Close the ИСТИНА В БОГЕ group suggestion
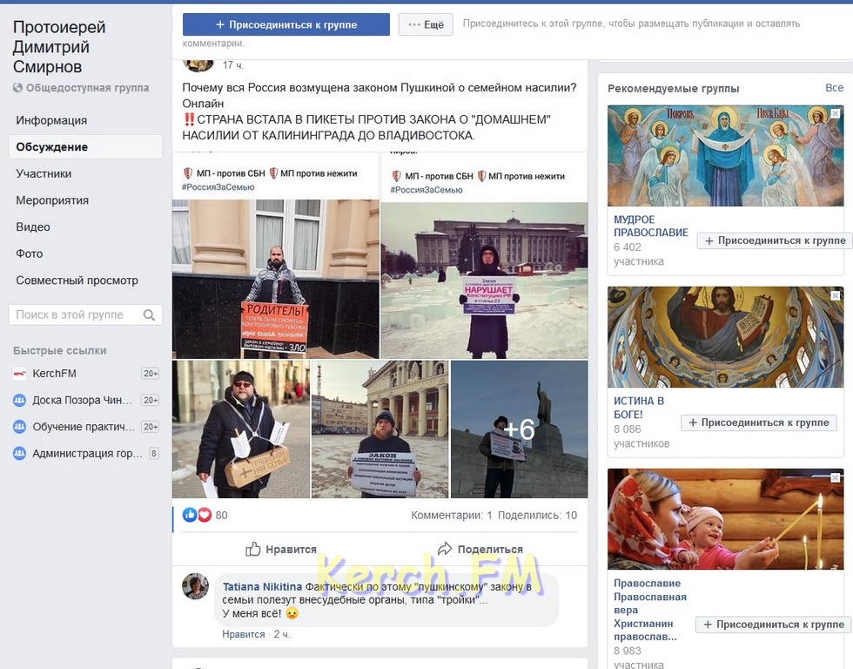This screenshot has height=669, width=853. coord(835,295)
